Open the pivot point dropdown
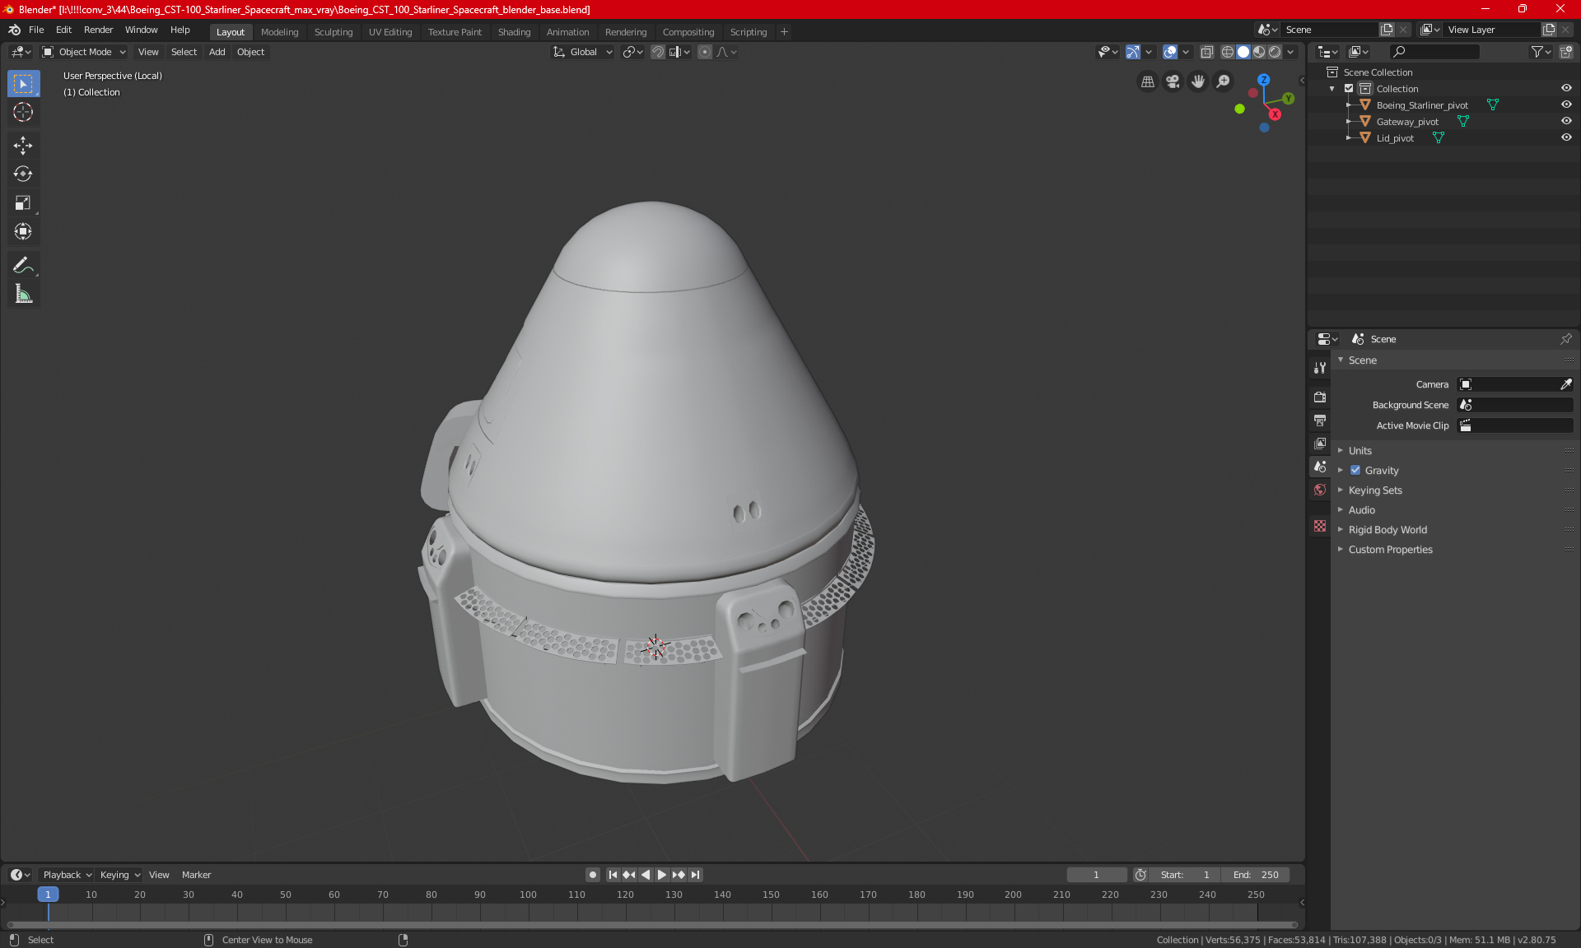Viewport: 1581px width, 948px height. click(632, 52)
